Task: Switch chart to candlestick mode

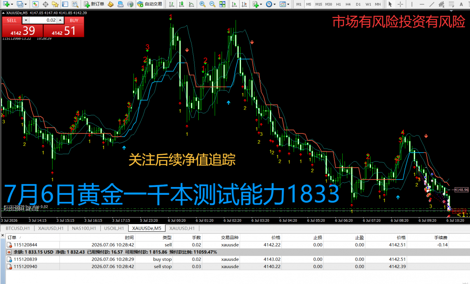Action: coord(181,4)
